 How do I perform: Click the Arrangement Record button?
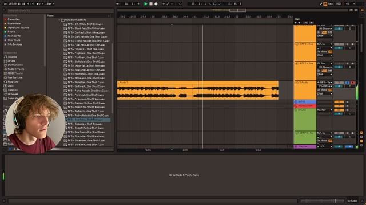pos(156,4)
